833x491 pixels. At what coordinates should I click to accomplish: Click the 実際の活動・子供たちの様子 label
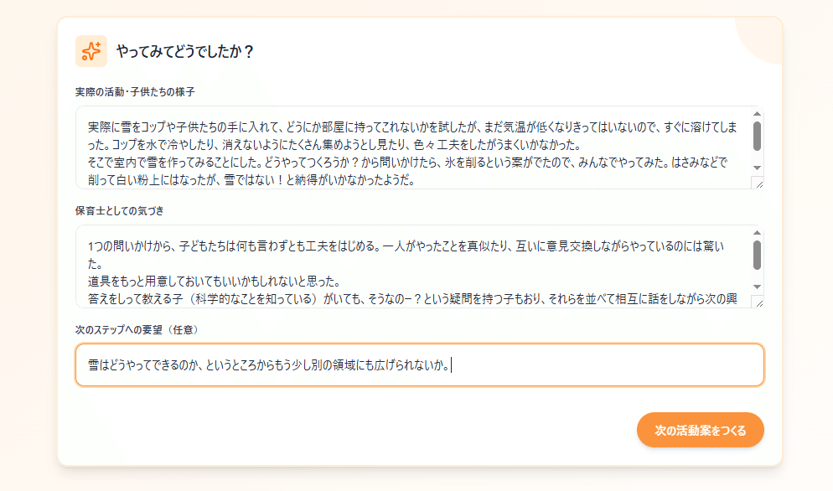[135, 91]
